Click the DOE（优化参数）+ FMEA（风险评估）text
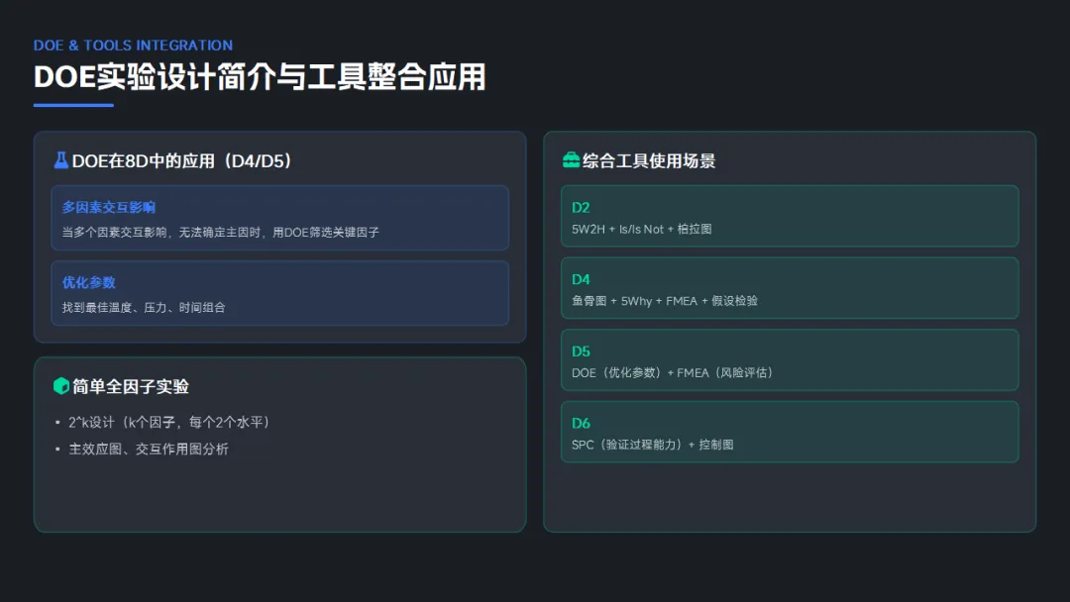 tap(672, 372)
